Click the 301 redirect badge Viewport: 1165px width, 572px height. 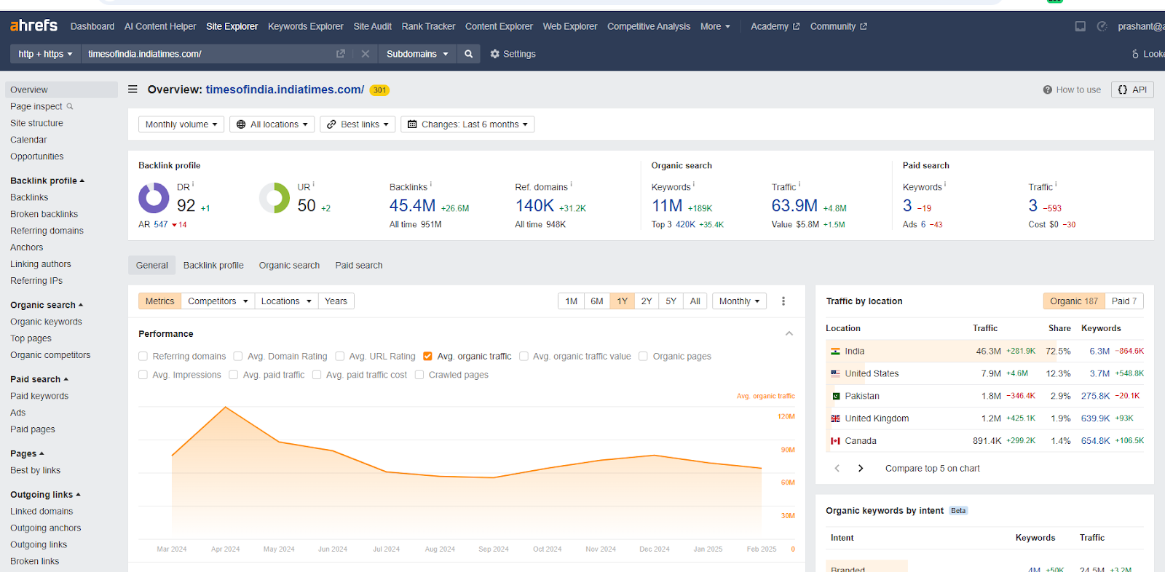click(379, 90)
